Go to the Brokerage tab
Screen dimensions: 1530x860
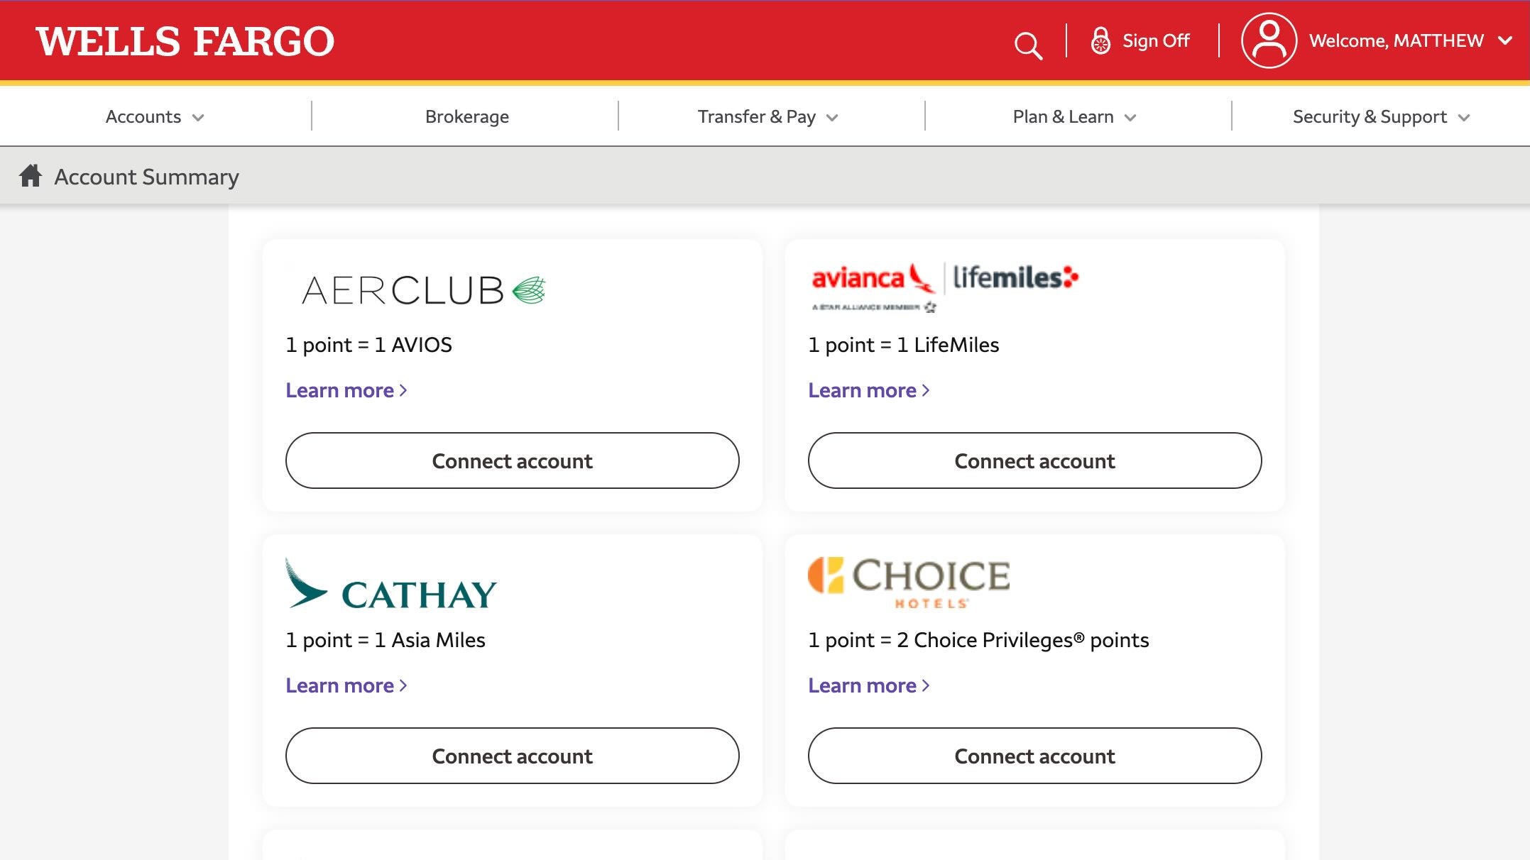467,116
